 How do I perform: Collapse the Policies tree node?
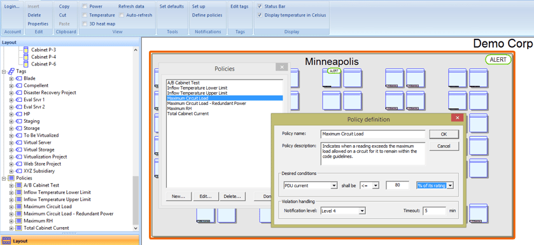(4, 178)
